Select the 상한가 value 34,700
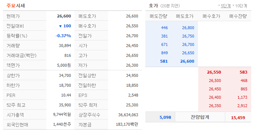The image size is (253, 133). point(65,75)
